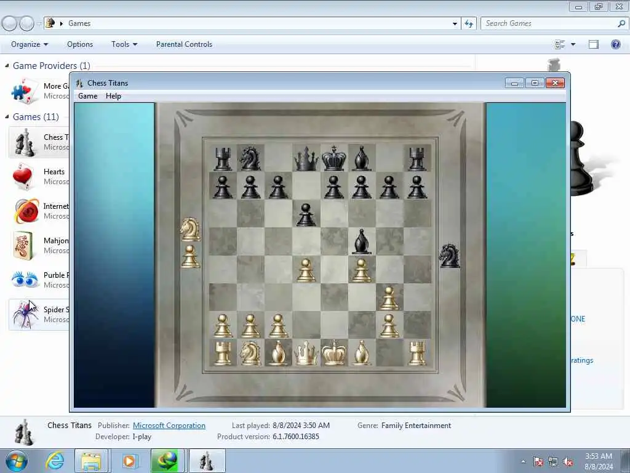Image resolution: width=630 pixels, height=473 pixels.
Task: Click the Games breadcrumb in the address bar
Action: pos(79,23)
